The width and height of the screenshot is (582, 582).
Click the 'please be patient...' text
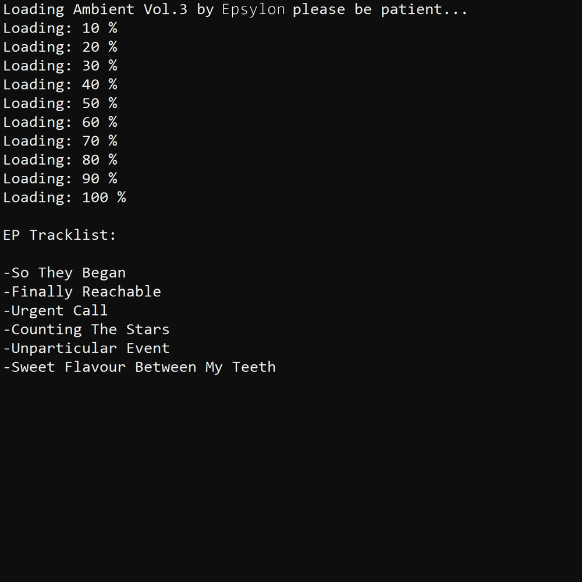tap(380, 10)
